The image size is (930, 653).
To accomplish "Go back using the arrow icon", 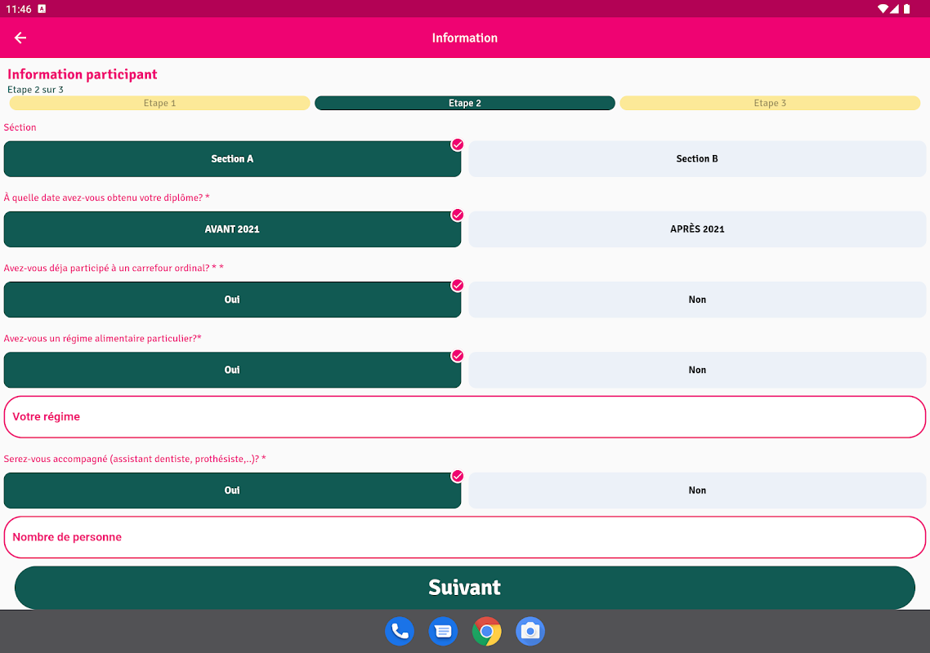I will click(20, 38).
